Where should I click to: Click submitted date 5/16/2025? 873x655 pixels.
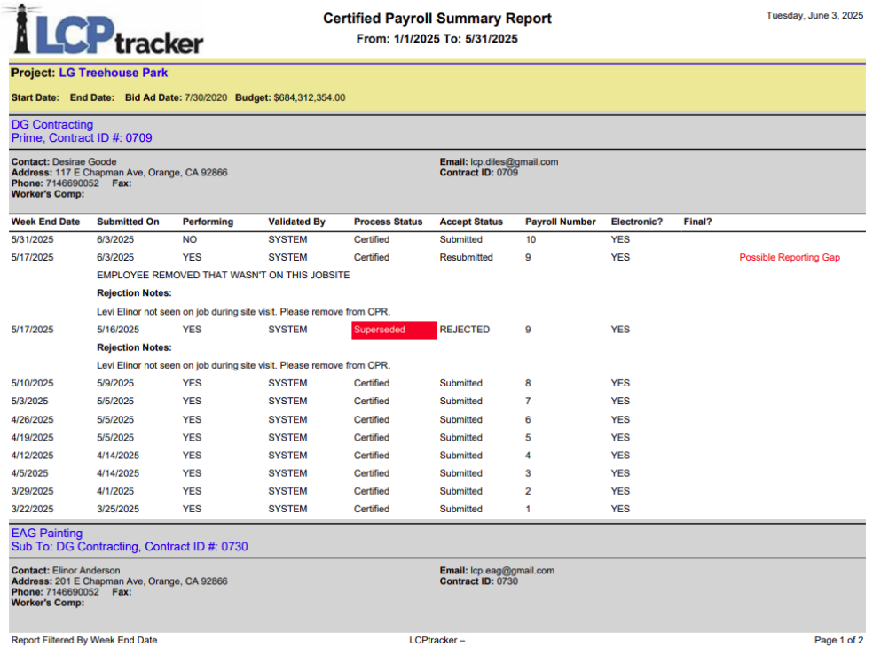(x=118, y=330)
